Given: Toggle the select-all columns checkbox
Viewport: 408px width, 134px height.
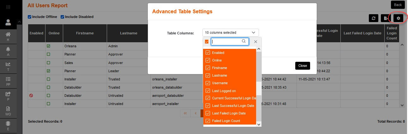Looking at the screenshot, I should point(207,42).
